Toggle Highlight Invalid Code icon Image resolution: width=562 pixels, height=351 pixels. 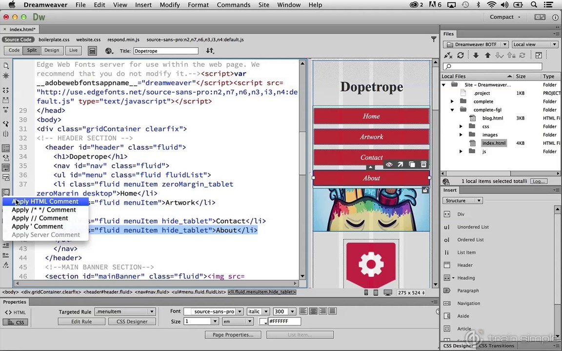6,157
